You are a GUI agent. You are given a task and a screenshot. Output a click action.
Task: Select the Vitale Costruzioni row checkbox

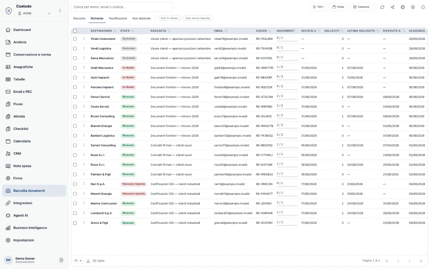75,39
